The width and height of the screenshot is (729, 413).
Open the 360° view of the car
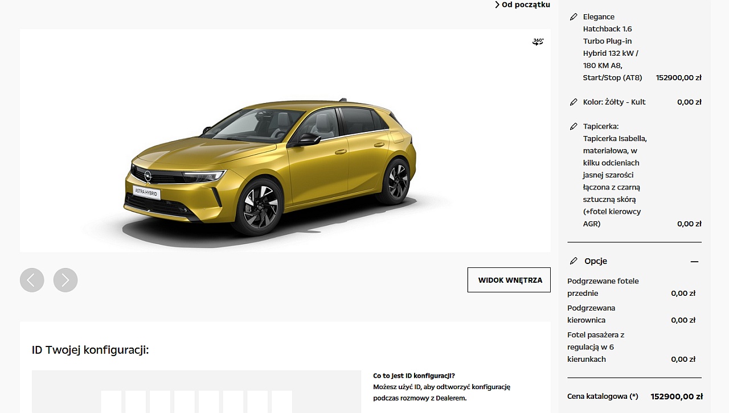(538, 42)
